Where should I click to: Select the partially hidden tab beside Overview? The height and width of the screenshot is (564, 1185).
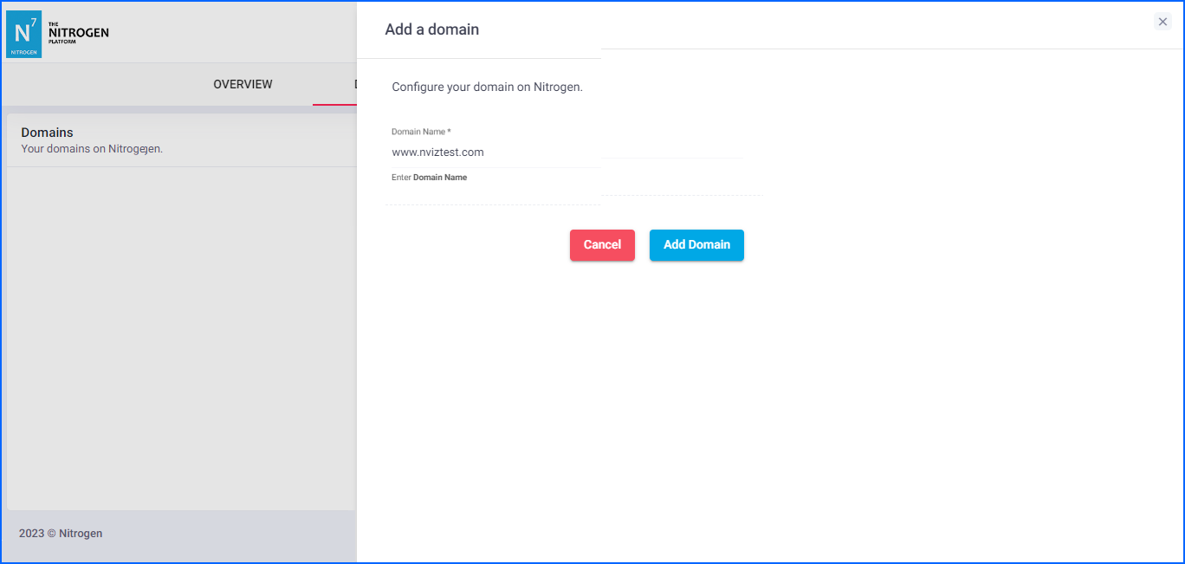(355, 84)
